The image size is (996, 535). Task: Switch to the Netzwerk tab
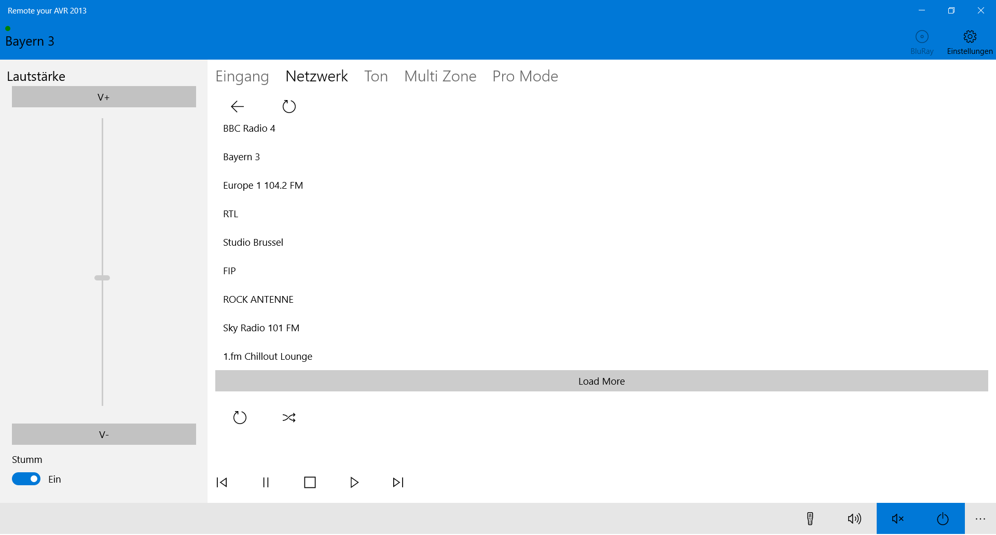click(x=317, y=77)
